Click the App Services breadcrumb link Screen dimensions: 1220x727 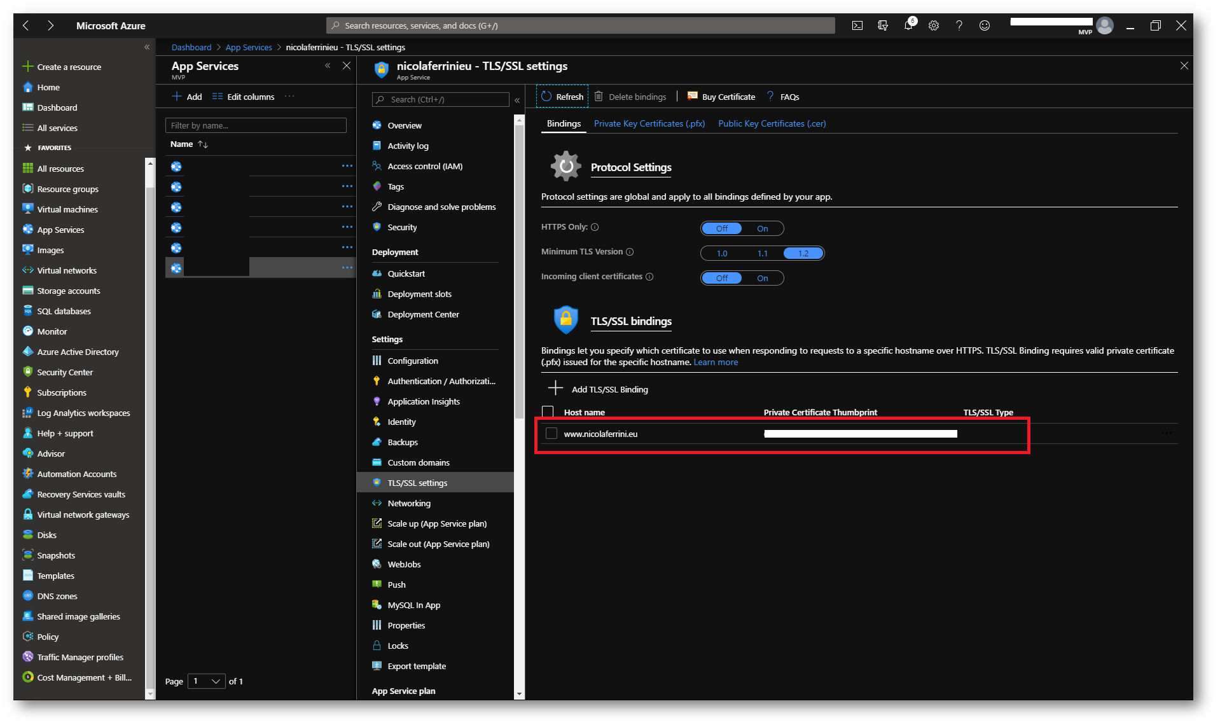(x=249, y=47)
